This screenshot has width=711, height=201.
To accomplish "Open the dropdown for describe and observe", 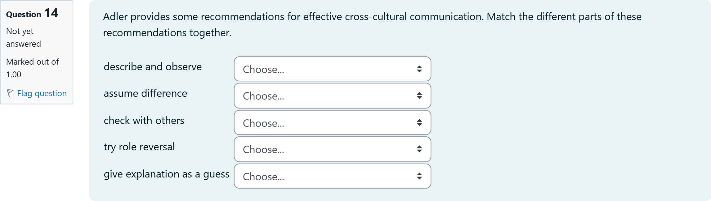I will (x=332, y=69).
